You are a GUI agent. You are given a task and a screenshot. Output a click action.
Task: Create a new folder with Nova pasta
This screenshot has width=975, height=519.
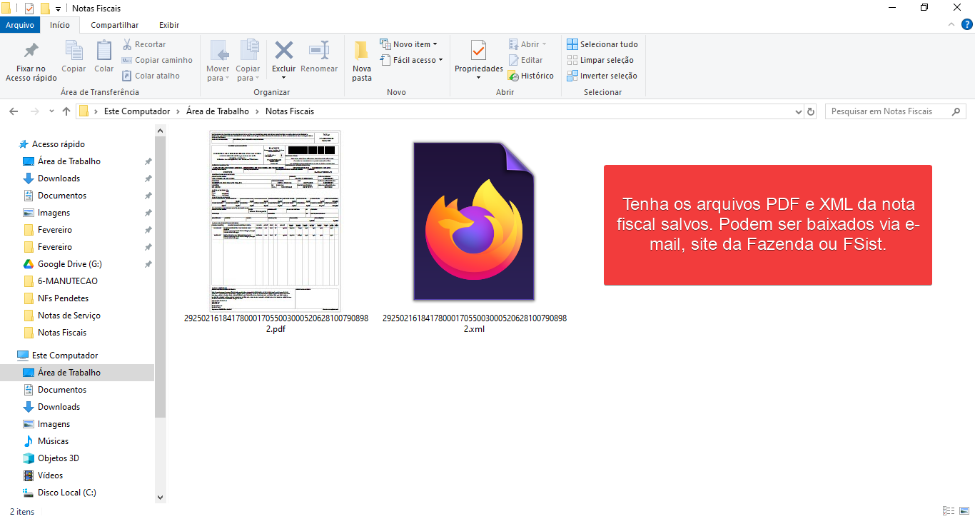point(362,51)
